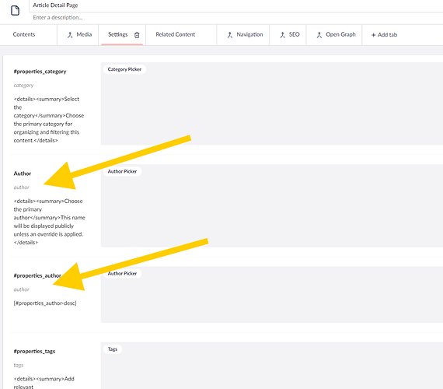Click the [#properties_author-desc] description text

(x=45, y=303)
